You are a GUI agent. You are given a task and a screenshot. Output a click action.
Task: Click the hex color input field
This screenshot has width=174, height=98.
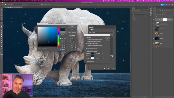coord(64,49)
